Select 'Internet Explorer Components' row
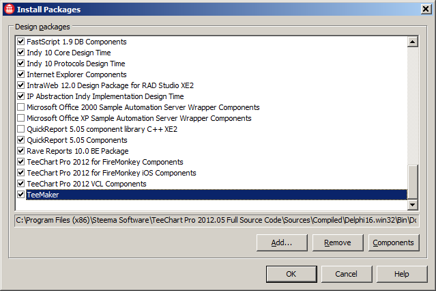This screenshot has height=291, width=436. 76,74
